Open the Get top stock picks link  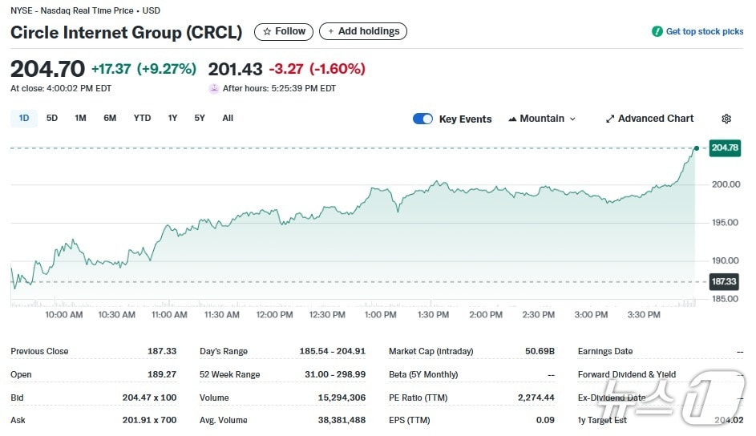click(x=704, y=32)
